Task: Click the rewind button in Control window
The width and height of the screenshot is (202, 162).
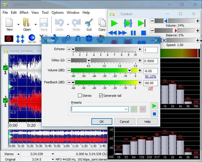Action: [x=113, y=33]
